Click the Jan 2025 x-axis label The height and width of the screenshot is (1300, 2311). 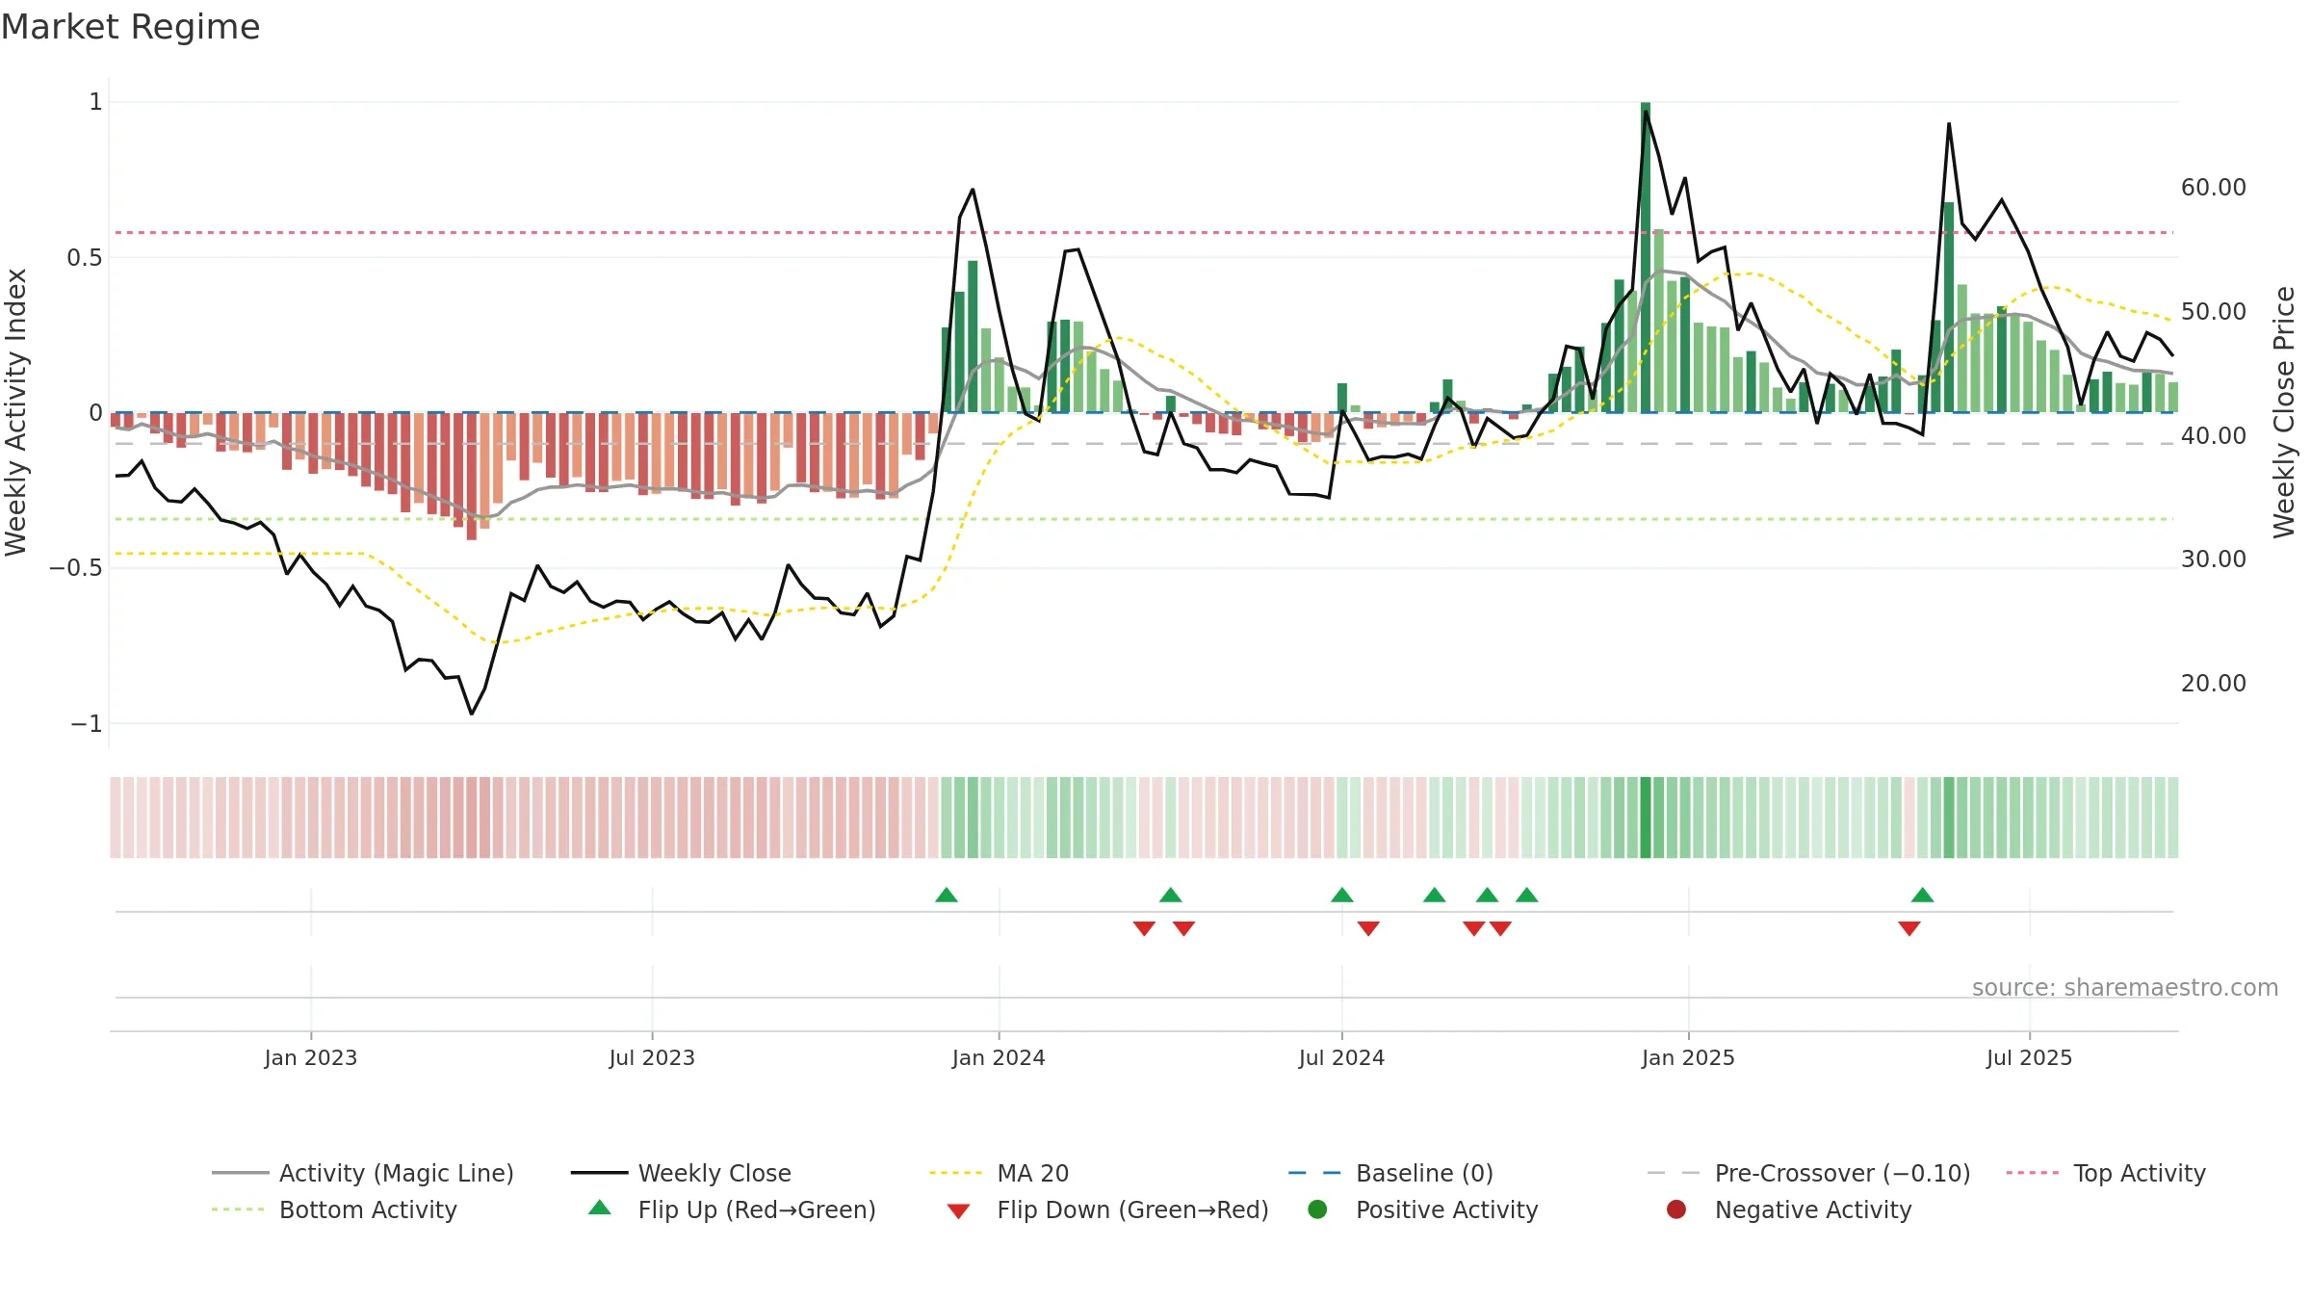point(1688,1057)
